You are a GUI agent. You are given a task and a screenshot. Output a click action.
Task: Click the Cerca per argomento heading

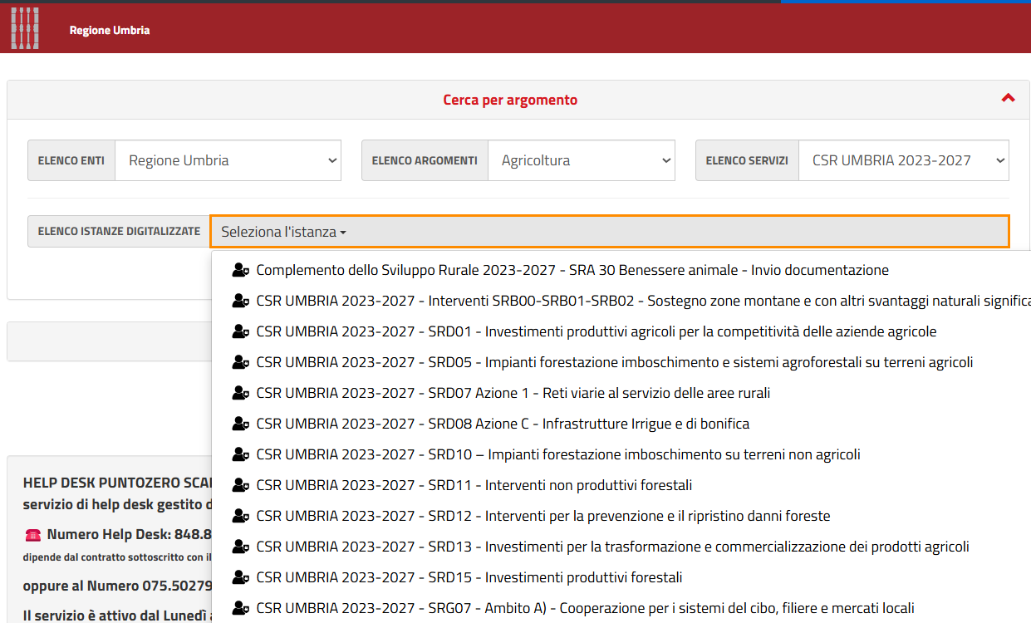tap(510, 100)
